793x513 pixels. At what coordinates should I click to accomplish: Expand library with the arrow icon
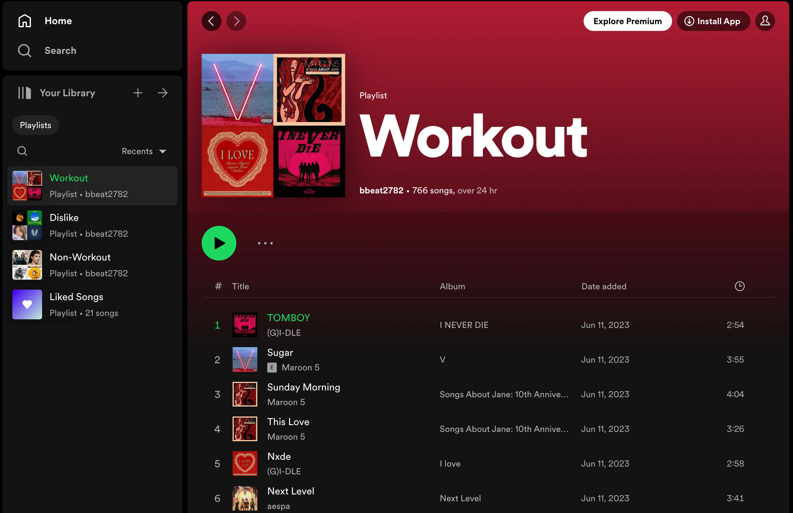click(x=162, y=93)
